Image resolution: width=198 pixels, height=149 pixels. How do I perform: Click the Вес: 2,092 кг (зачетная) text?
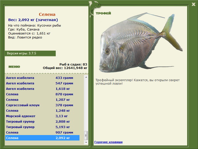coord(33,20)
